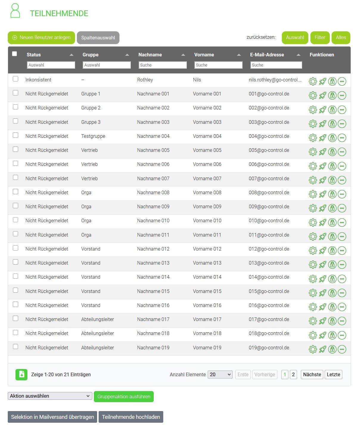356x426 pixels.
Task: Open the more-options icon for Nachname 009
Action: coord(342,208)
